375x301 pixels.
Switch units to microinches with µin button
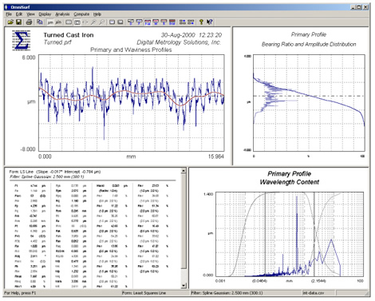[58, 22]
